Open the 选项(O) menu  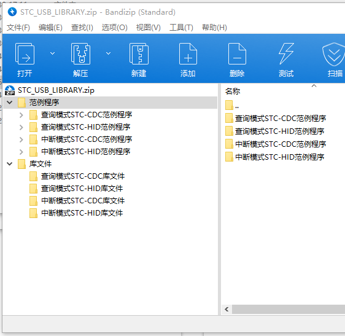point(114,28)
